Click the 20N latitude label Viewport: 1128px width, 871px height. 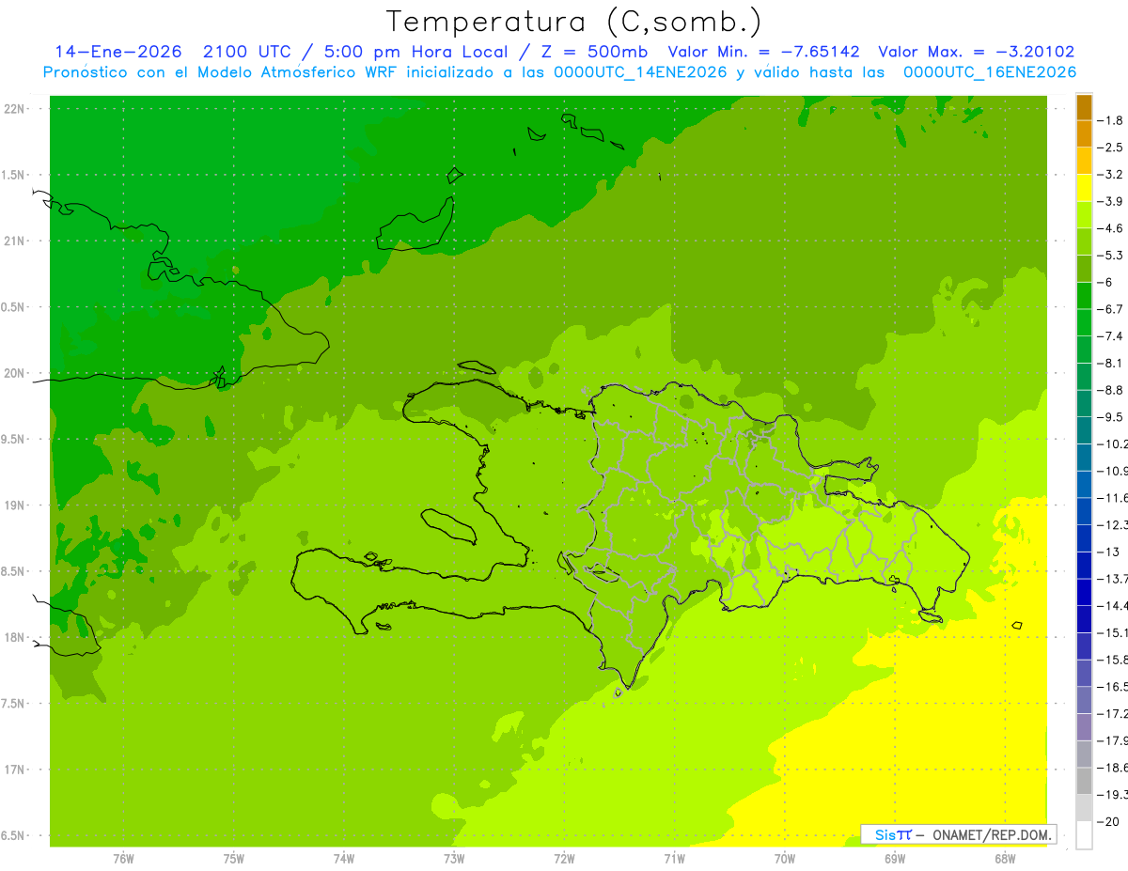pos(16,373)
